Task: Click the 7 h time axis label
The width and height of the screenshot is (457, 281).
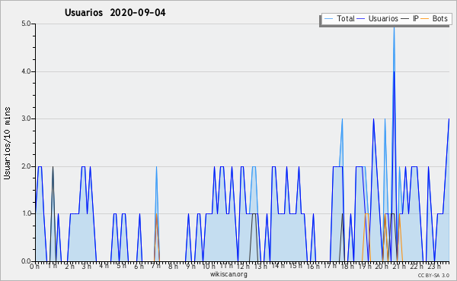Action: (155, 266)
